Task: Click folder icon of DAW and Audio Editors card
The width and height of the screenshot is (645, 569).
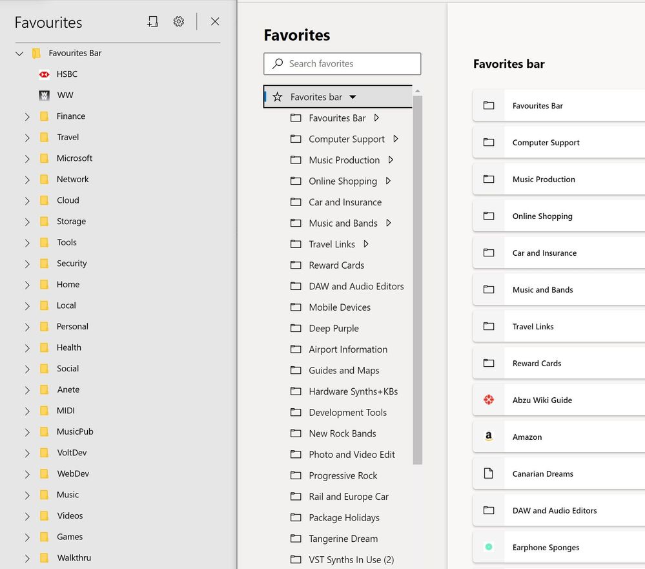Action: (x=489, y=510)
